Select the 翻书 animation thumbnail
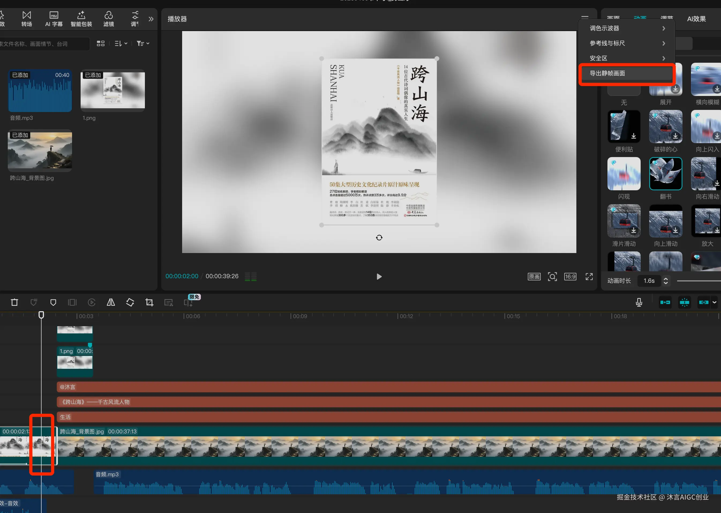721x513 pixels. pyautogui.click(x=666, y=174)
